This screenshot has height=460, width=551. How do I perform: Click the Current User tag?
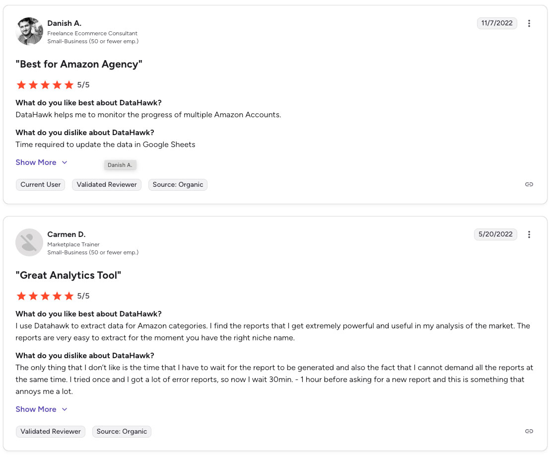[x=41, y=185]
